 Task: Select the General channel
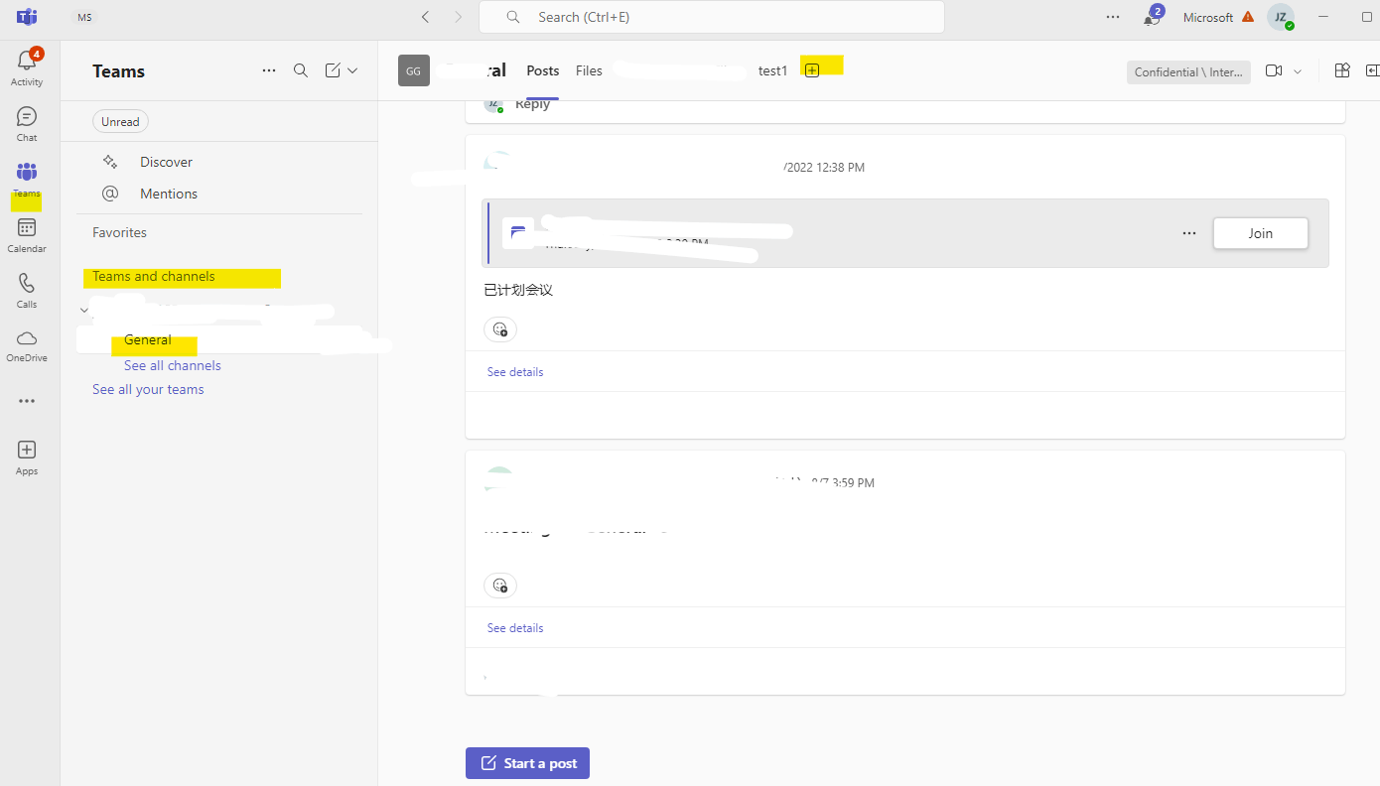148,339
